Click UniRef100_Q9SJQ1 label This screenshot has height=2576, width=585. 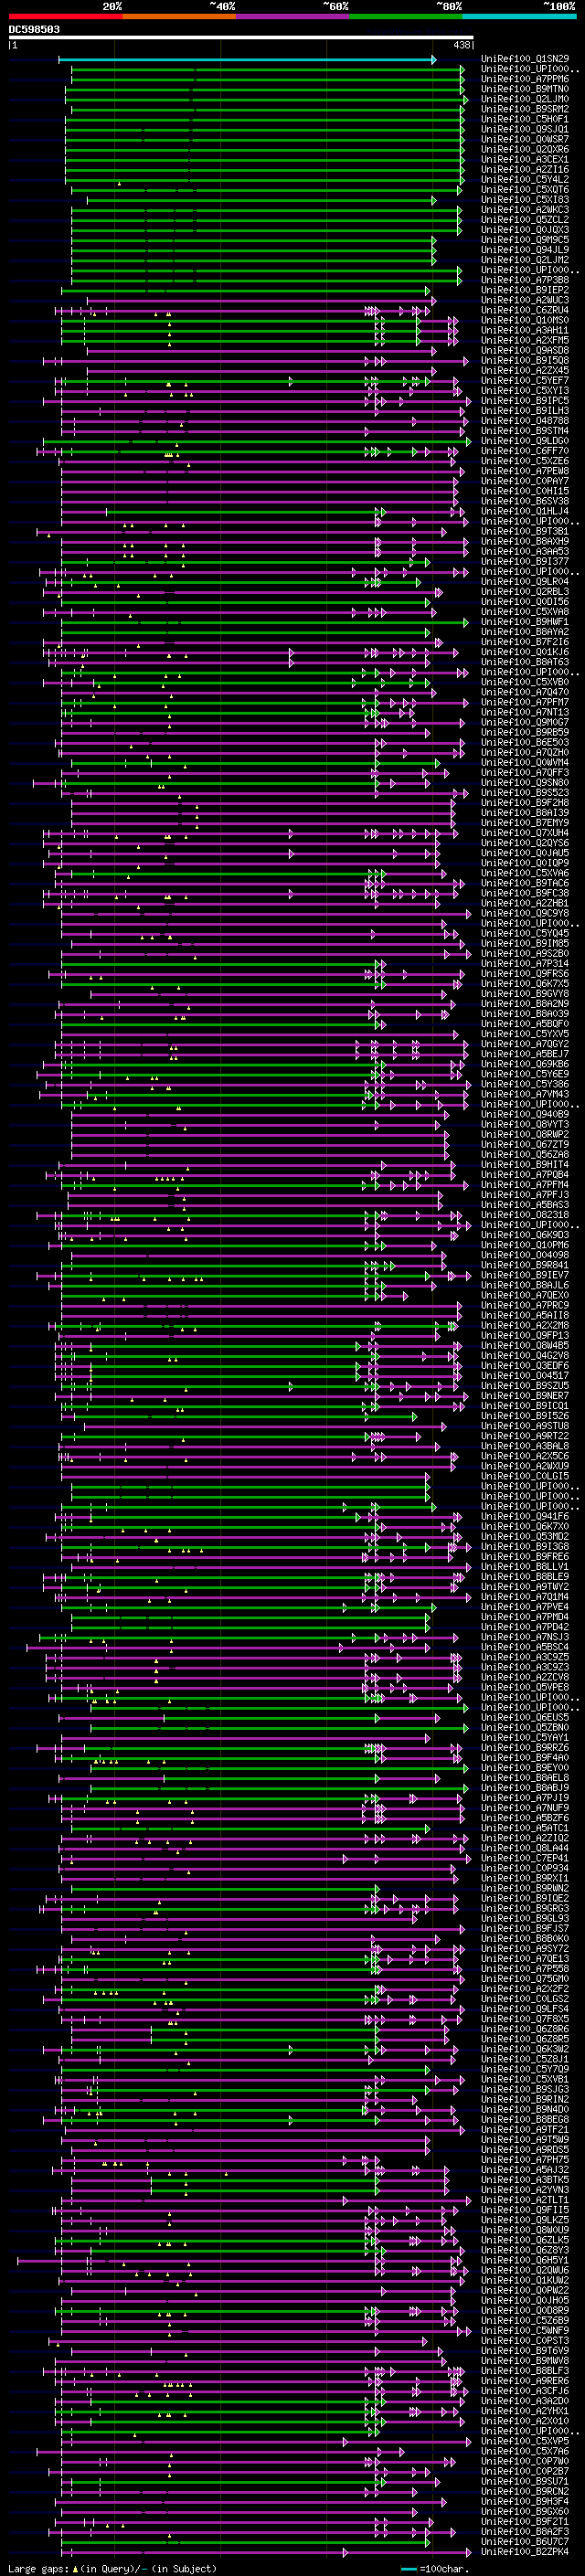[x=525, y=130]
